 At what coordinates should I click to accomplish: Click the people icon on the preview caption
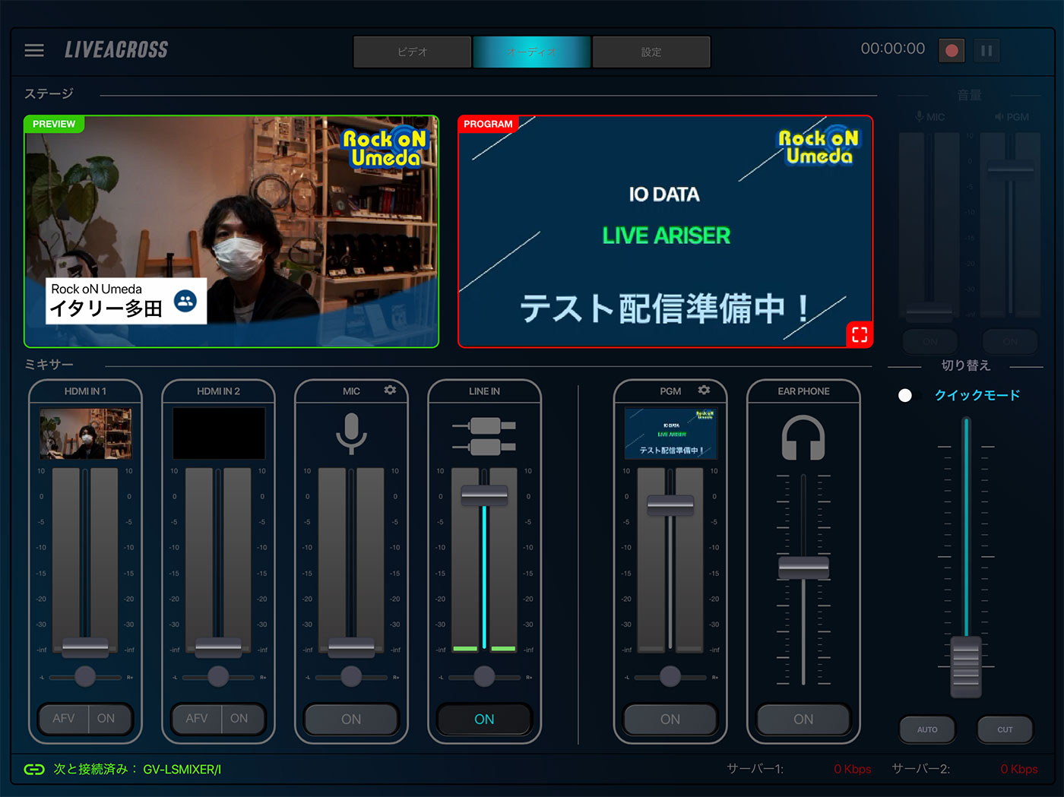[185, 301]
